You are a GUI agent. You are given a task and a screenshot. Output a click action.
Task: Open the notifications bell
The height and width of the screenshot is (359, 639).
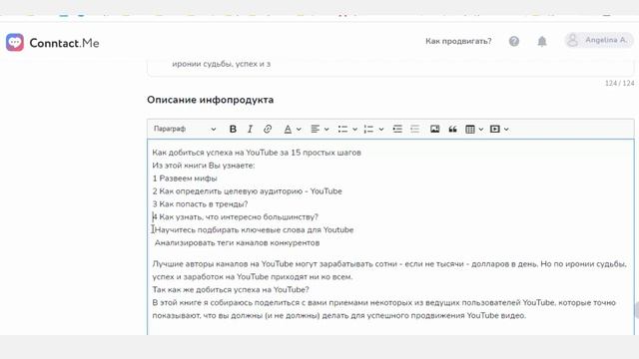[541, 41]
